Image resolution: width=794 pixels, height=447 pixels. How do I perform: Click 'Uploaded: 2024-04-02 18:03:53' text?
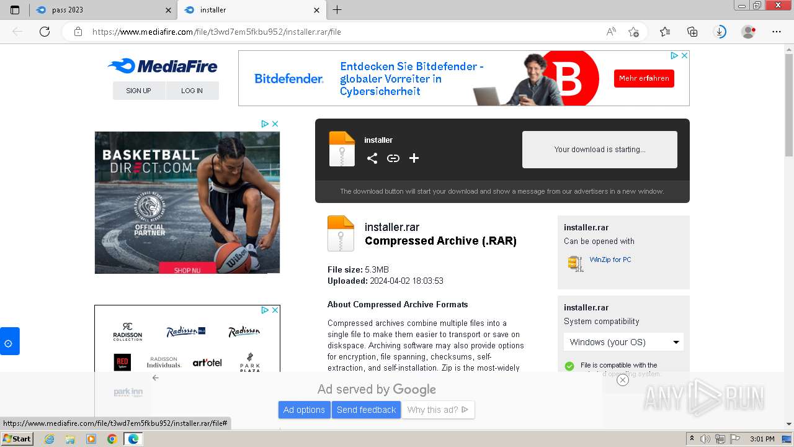(385, 281)
